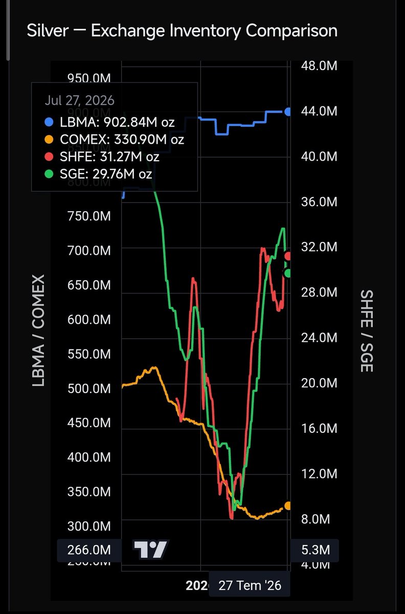Click the 28.0M right axis label

click(x=318, y=292)
